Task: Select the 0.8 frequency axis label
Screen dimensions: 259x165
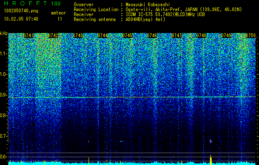Action: tap(3, 115)
